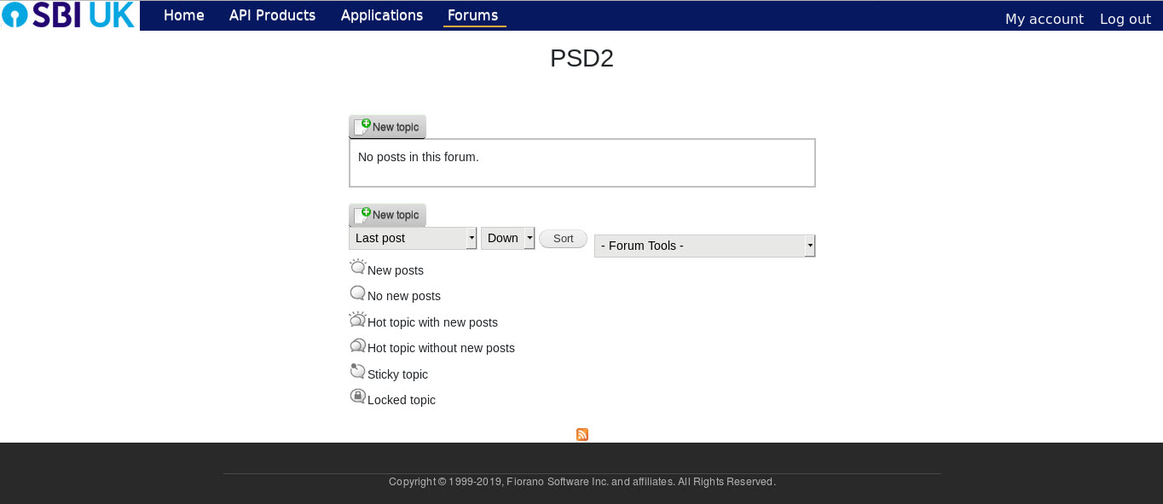Open the Down sort direction dropdown
The width and height of the screenshot is (1163, 504).
click(508, 238)
